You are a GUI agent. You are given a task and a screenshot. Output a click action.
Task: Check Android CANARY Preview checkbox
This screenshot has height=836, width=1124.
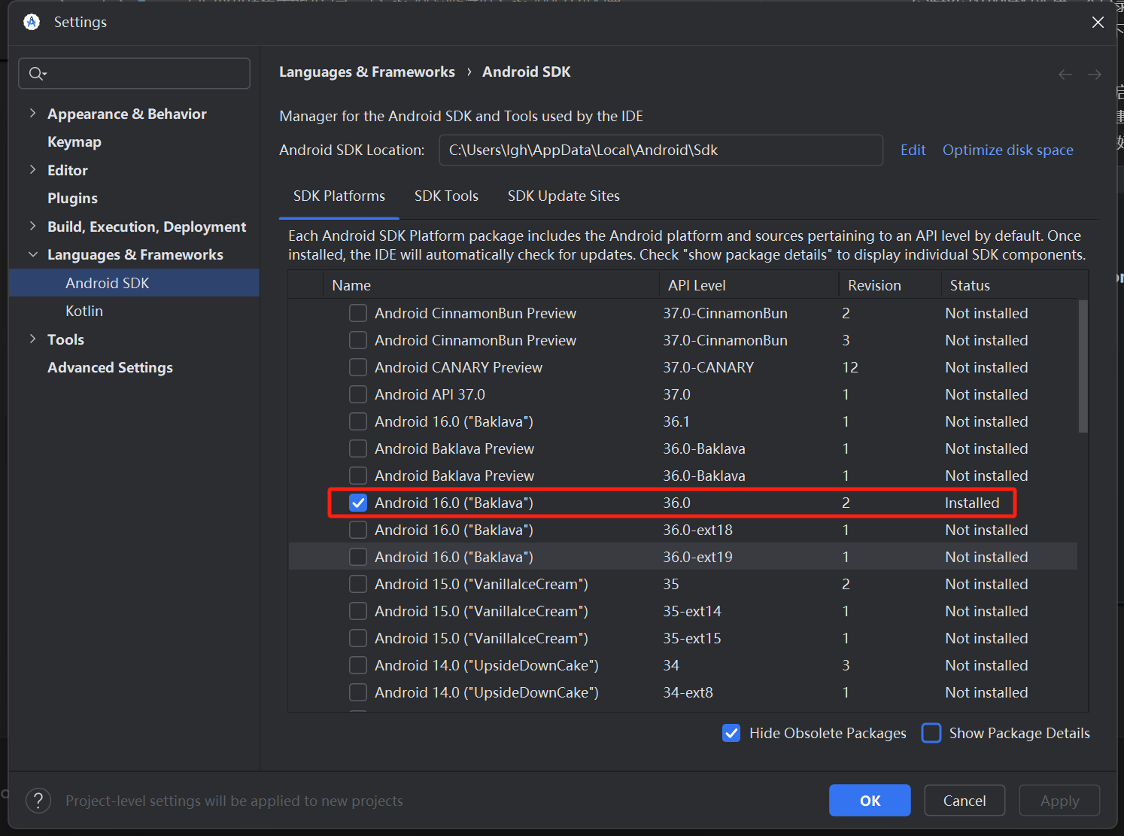pyautogui.click(x=358, y=367)
